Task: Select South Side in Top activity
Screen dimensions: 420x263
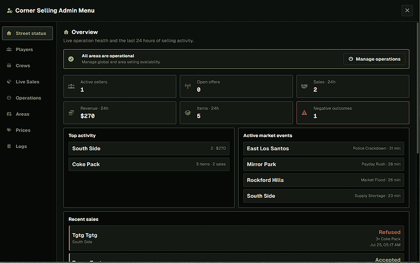Action: [149, 149]
